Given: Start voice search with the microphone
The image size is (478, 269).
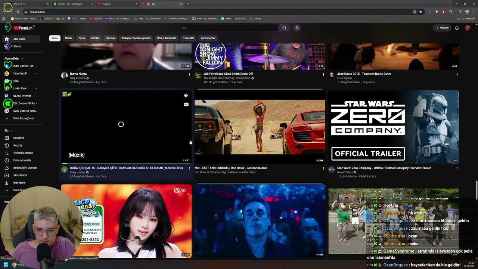Looking at the screenshot, I should (x=297, y=28).
